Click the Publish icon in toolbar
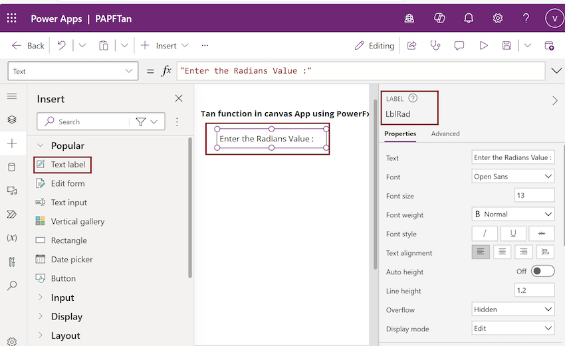The image size is (565, 346). tap(549, 46)
